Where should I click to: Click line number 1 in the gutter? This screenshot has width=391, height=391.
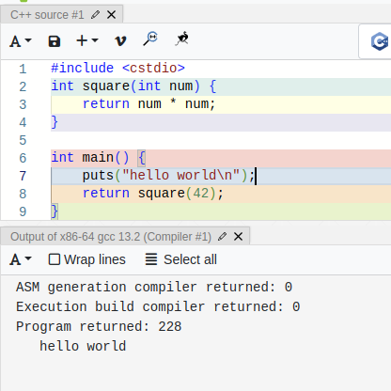(x=23, y=69)
